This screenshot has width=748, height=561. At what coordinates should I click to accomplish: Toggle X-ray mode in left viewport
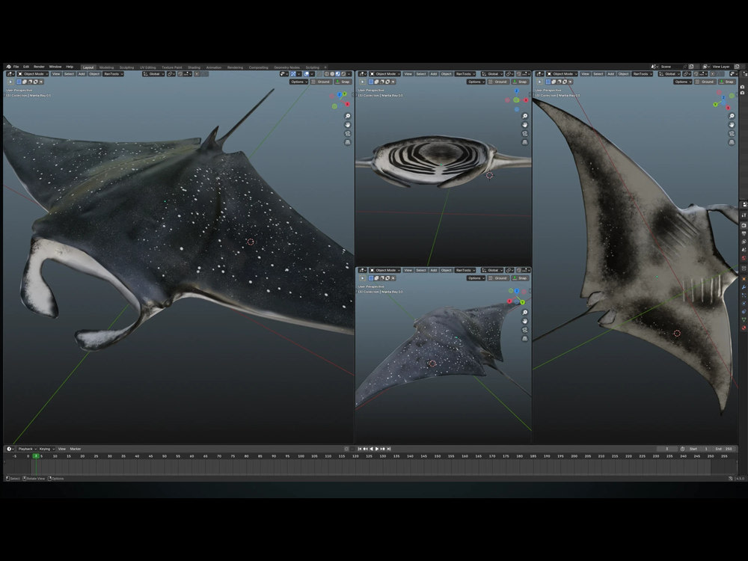point(319,74)
